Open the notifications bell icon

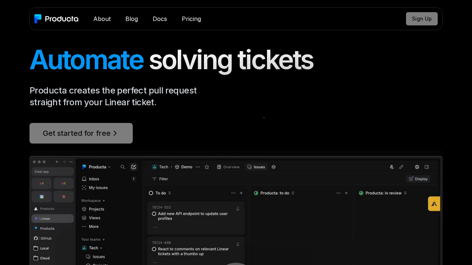tap(391, 167)
